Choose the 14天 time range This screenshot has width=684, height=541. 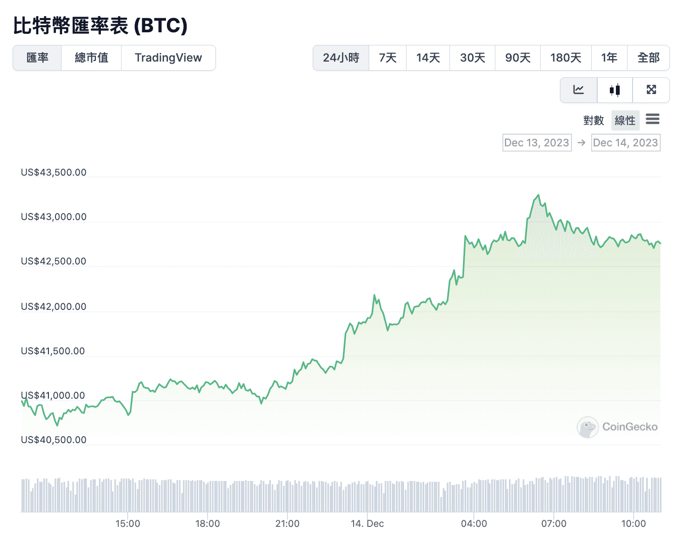[x=428, y=58]
